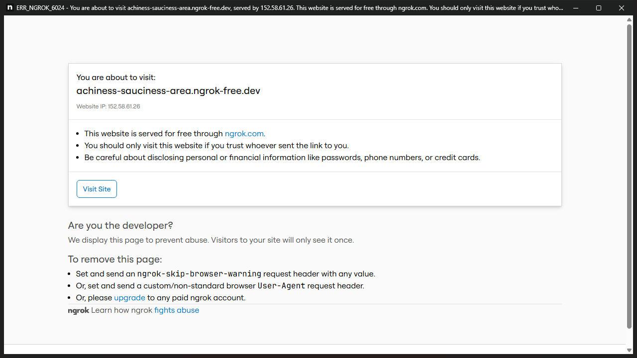This screenshot has height=358, width=637.
Task: Open the ngrok.com link
Action: [x=244, y=134]
